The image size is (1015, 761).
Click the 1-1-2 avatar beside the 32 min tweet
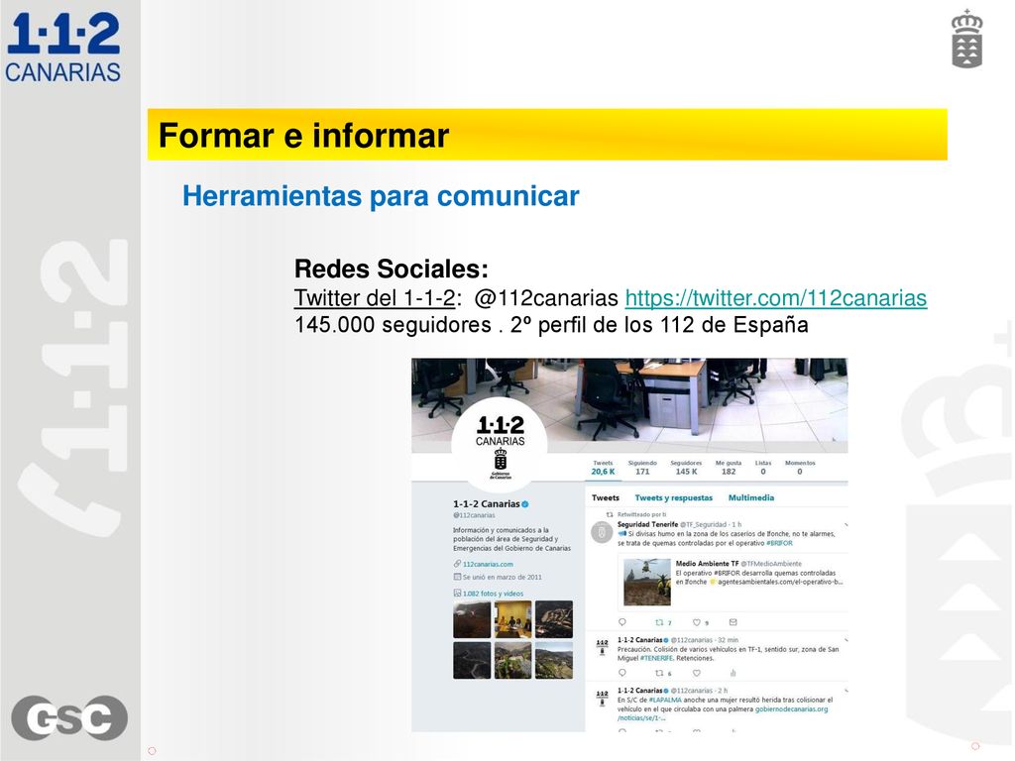[x=602, y=646]
